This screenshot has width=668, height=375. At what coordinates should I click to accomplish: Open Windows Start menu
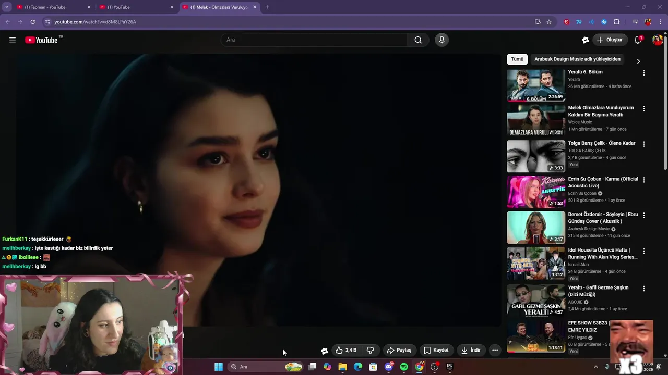(219, 367)
